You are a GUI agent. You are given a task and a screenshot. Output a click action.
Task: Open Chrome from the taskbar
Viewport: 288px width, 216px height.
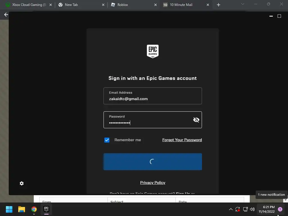coord(34,209)
